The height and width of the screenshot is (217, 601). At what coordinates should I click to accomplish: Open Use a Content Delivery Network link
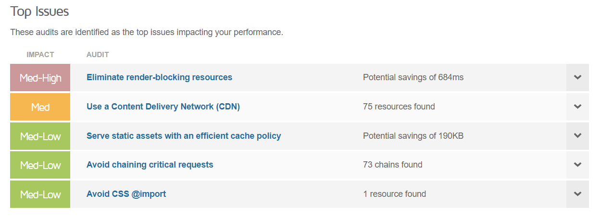tap(163, 107)
